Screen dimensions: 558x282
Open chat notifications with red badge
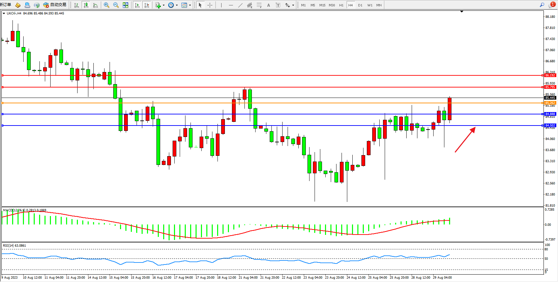tap(552, 5)
